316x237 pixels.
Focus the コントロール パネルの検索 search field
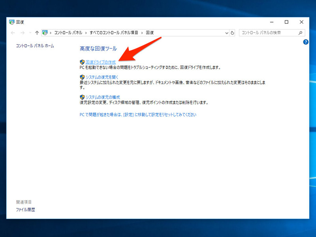point(272,33)
